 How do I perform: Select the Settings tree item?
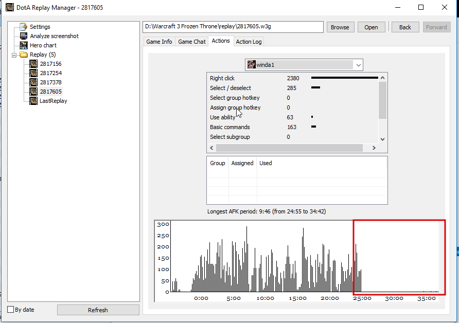point(40,27)
